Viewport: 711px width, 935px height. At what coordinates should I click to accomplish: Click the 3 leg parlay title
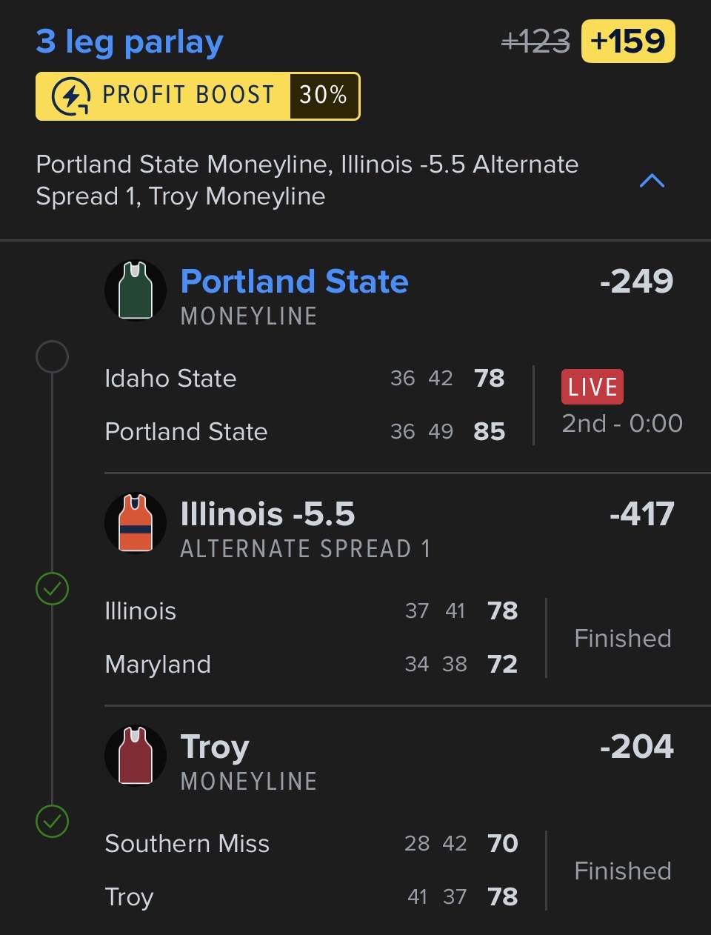point(130,41)
